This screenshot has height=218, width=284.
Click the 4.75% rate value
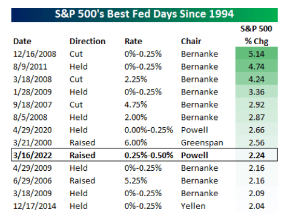tap(136, 105)
